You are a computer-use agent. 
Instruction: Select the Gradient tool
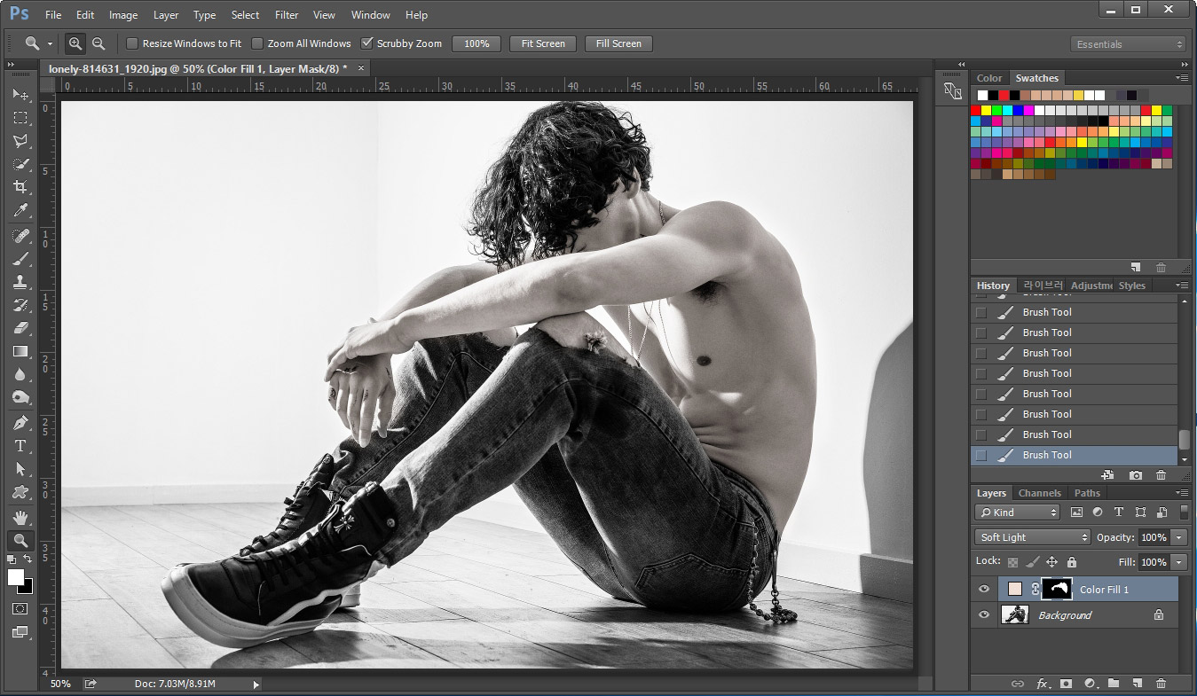(20, 351)
